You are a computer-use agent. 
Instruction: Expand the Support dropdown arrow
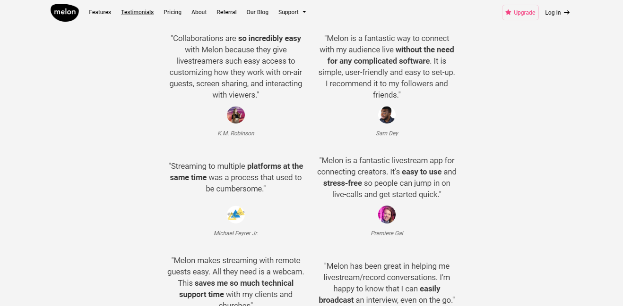304,12
